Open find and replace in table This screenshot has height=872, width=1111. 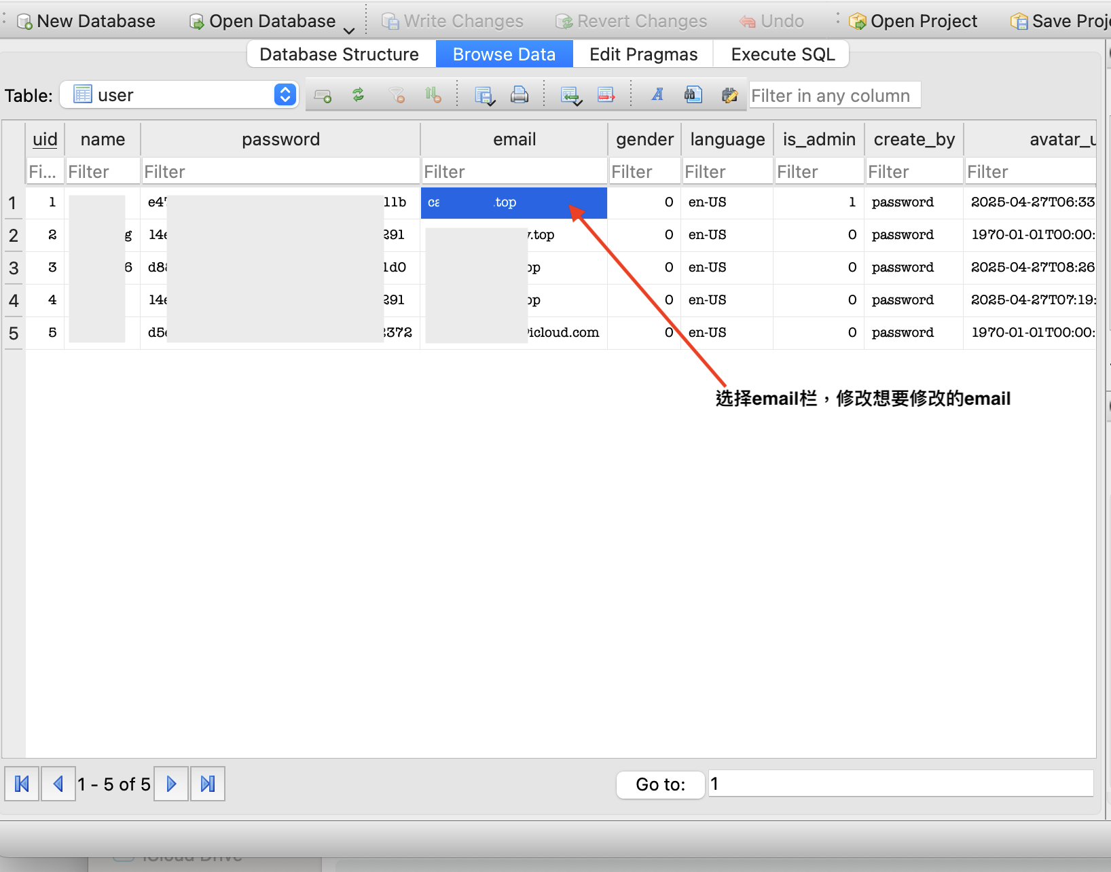pos(730,94)
